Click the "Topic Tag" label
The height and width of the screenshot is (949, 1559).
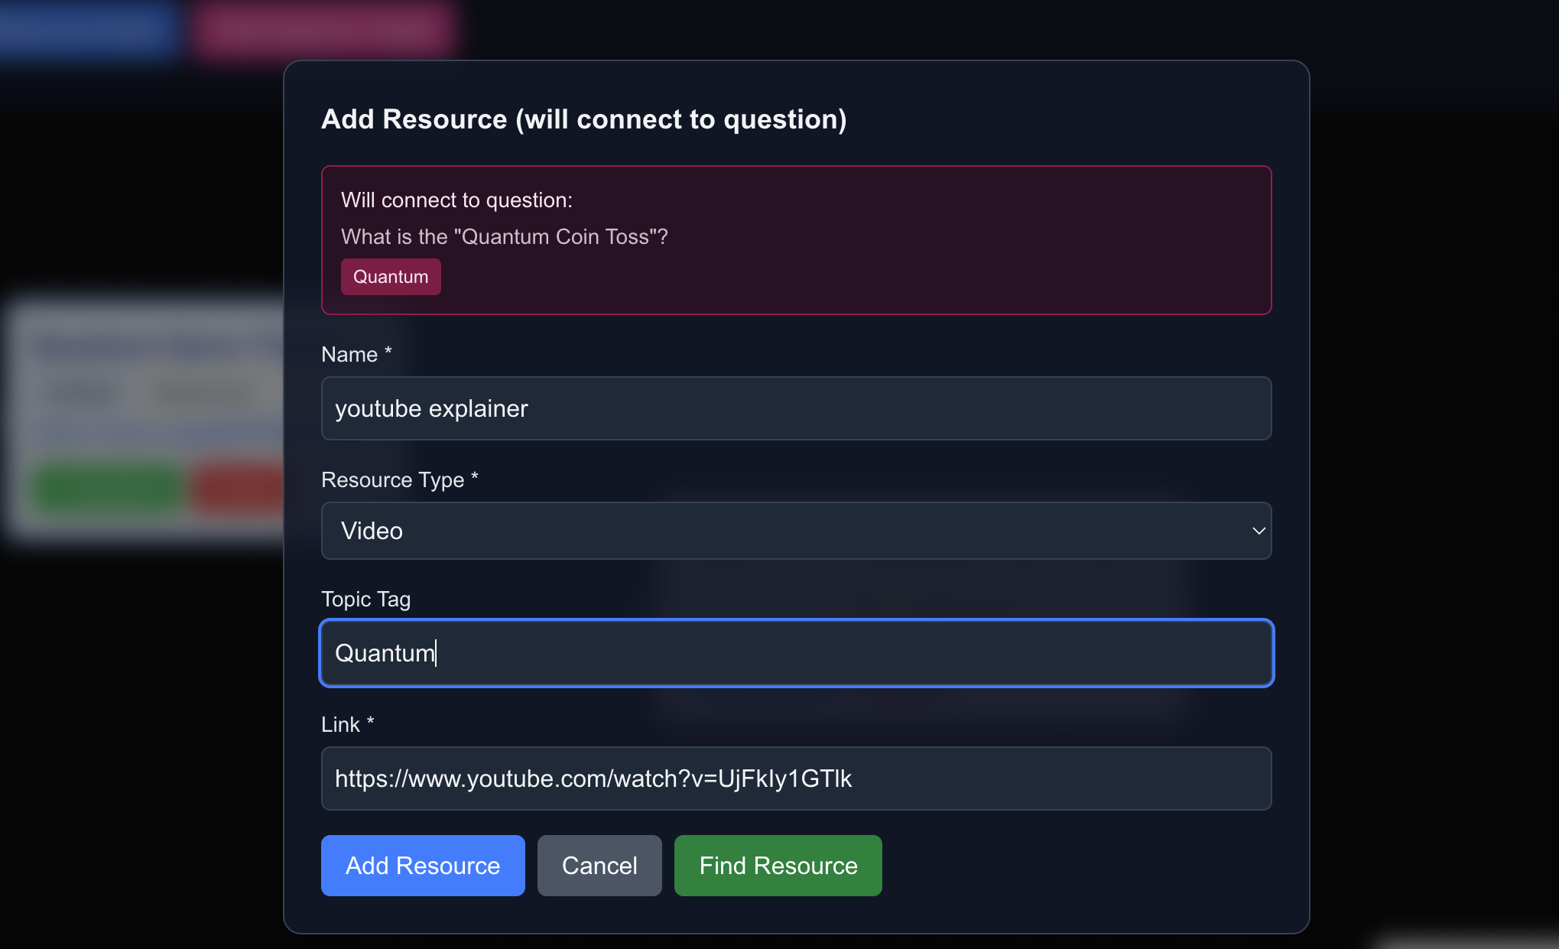[x=365, y=599]
